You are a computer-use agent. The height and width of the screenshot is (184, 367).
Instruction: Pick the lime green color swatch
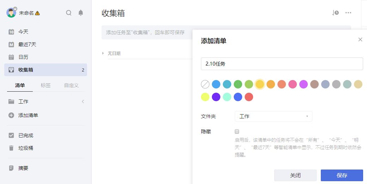pyautogui.click(x=249, y=84)
